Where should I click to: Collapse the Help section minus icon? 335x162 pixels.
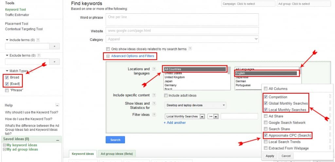click(x=57, y=105)
